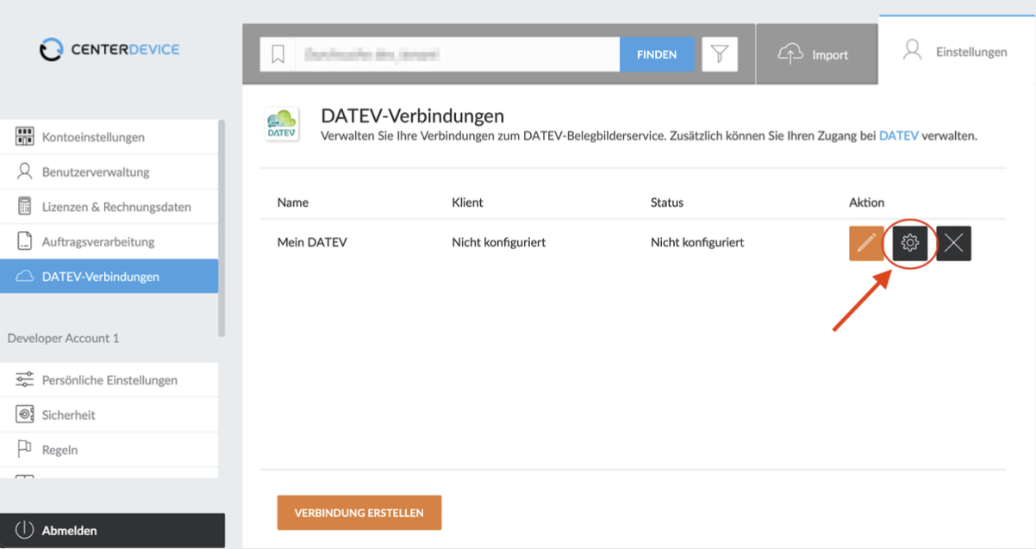The width and height of the screenshot is (1036, 549).
Task: Click the FINDEN search button
Action: tap(657, 54)
